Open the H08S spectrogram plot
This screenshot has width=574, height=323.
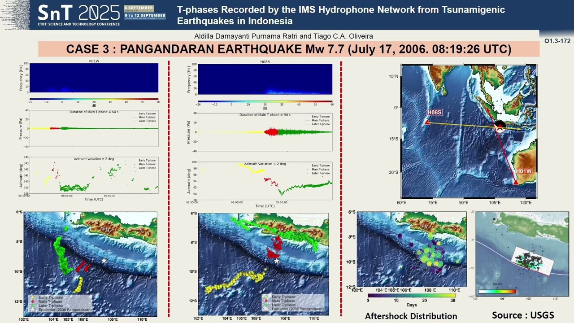[265, 79]
